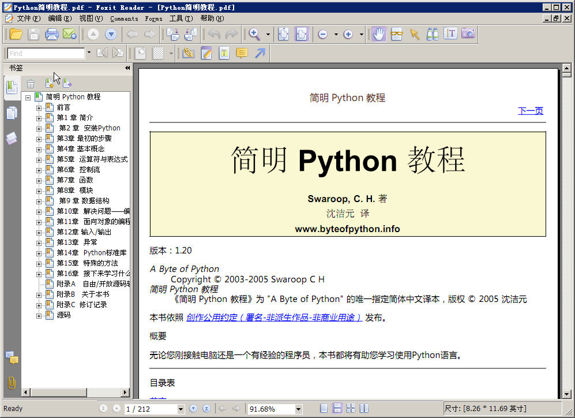Collapse the 简明 Python 教程 root bookmark
Image resolution: width=575 pixels, height=418 pixels.
tap(28, 97)
